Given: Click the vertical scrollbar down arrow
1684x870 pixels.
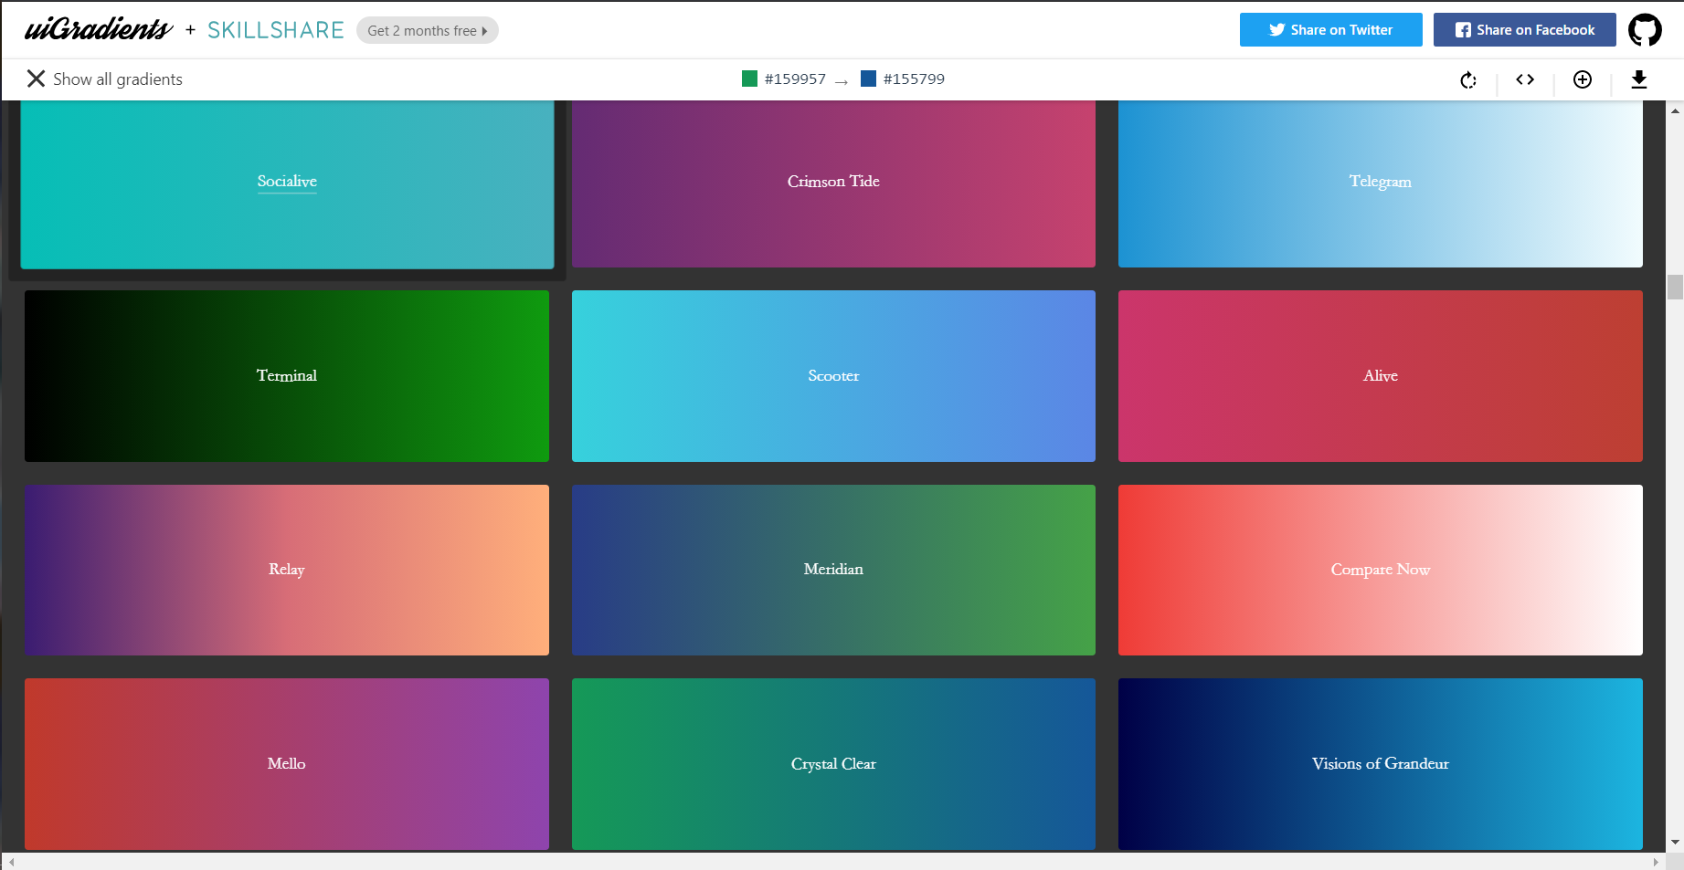Looking at the screenshot, I should coord(1675,843).
